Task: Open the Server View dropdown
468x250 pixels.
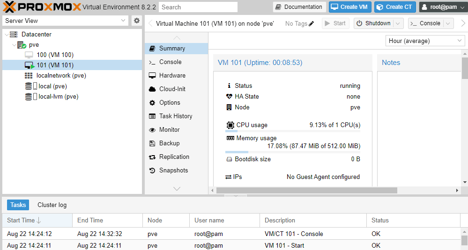Action: click(x=123, y=21)
